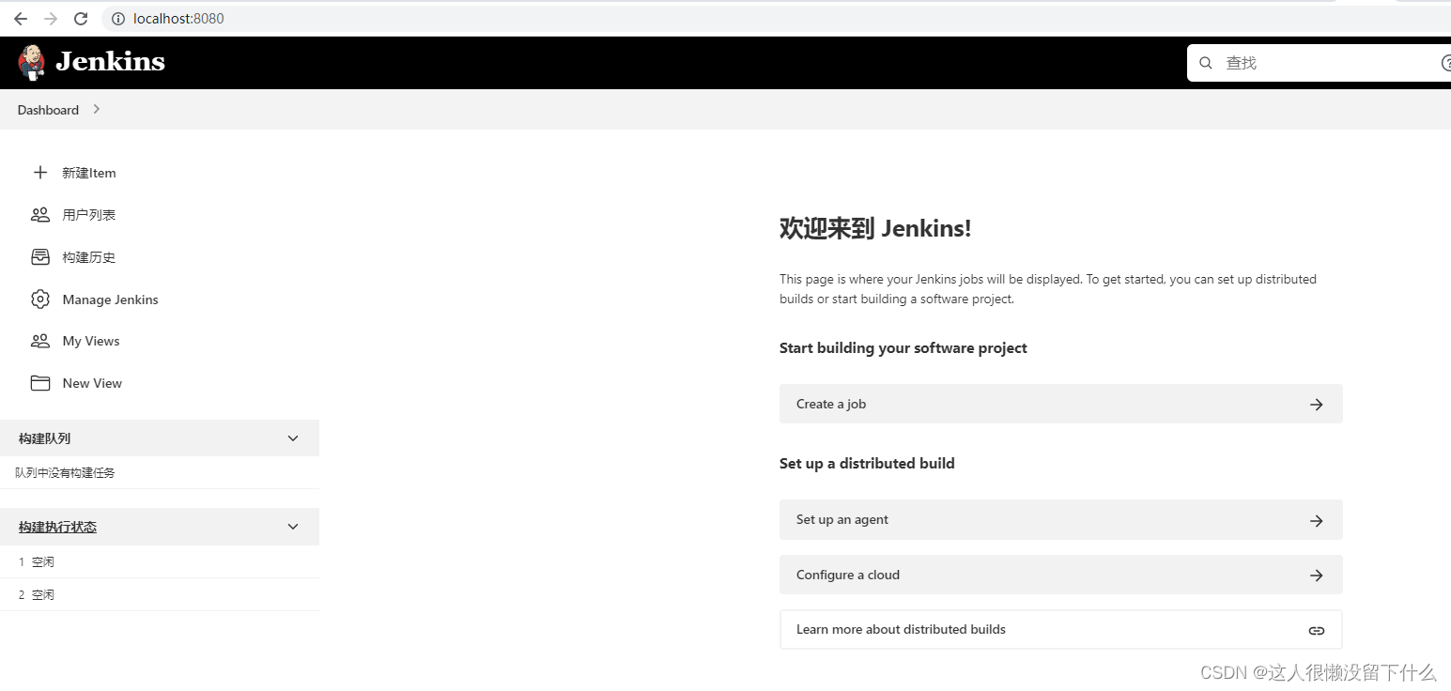Reload the page with the refresh icon

pos(81,19)
